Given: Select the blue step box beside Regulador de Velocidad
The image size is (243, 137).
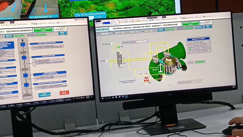Looking at the screenshot, I should (x=26, y=85).
